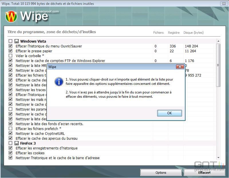The width and height of the screenshot is (229, 178).
Task: Click the disk value 148 204
Action: 191,46
